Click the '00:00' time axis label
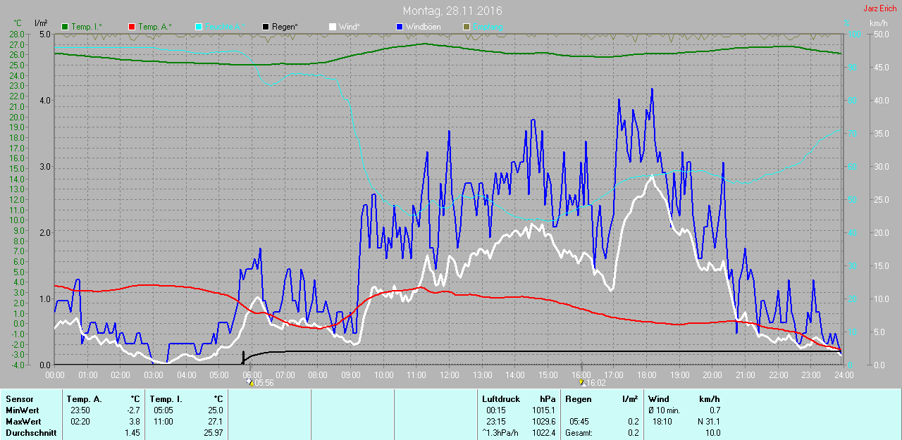902x440 pixels. click(x=55, y=375)
